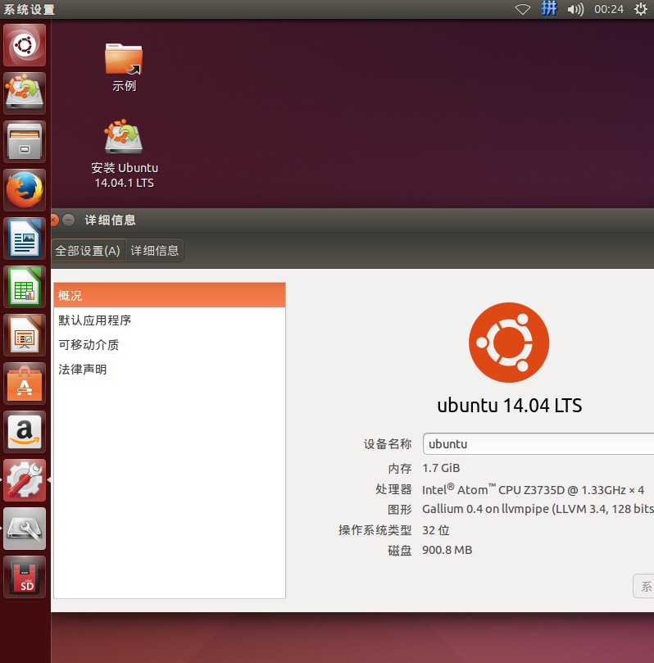
Task: Click the Gallium 0.4 on llvmpipe graphics text
Action: pos(538,509)
